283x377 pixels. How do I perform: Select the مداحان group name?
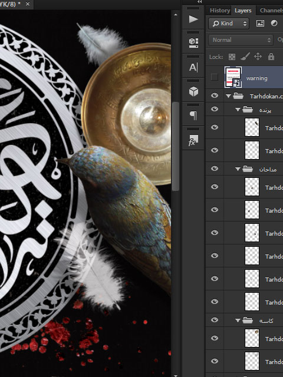point(268,170)
